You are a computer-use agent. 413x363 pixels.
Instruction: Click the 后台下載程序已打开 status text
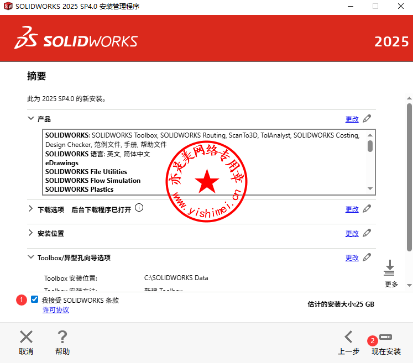(x=101, y=209)
